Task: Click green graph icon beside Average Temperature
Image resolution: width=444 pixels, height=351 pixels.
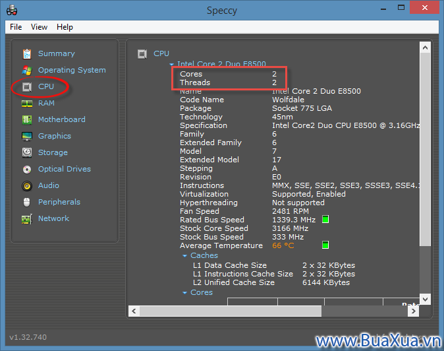Action: 325,245
